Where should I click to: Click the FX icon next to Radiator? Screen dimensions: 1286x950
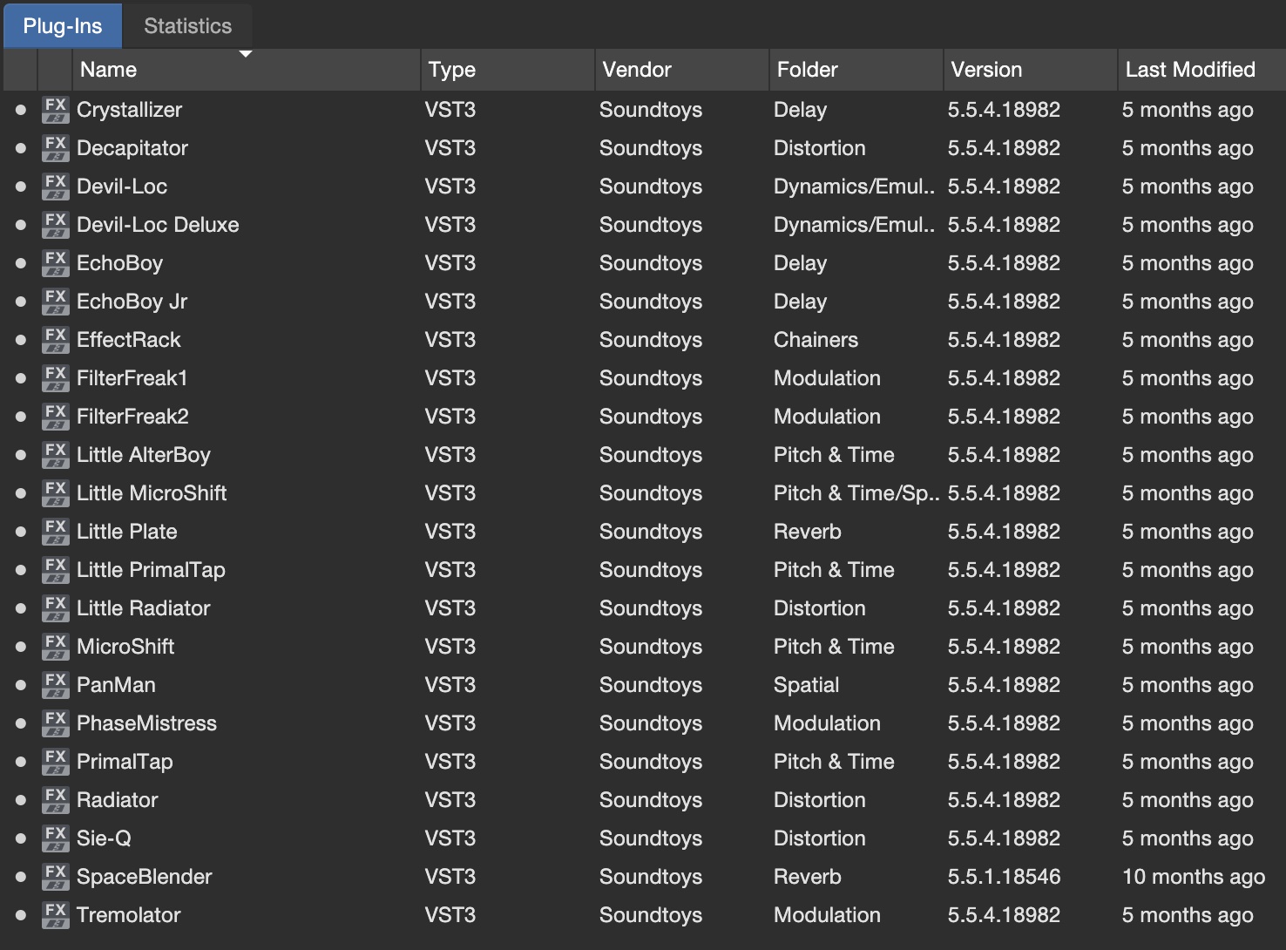click(56, 800)
